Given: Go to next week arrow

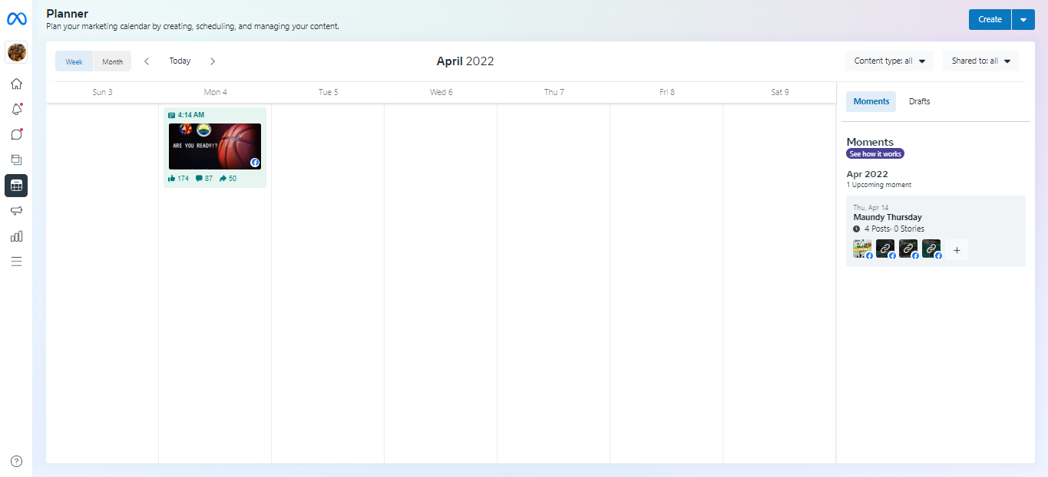Looking at the screenshot, I should point(213,61).
